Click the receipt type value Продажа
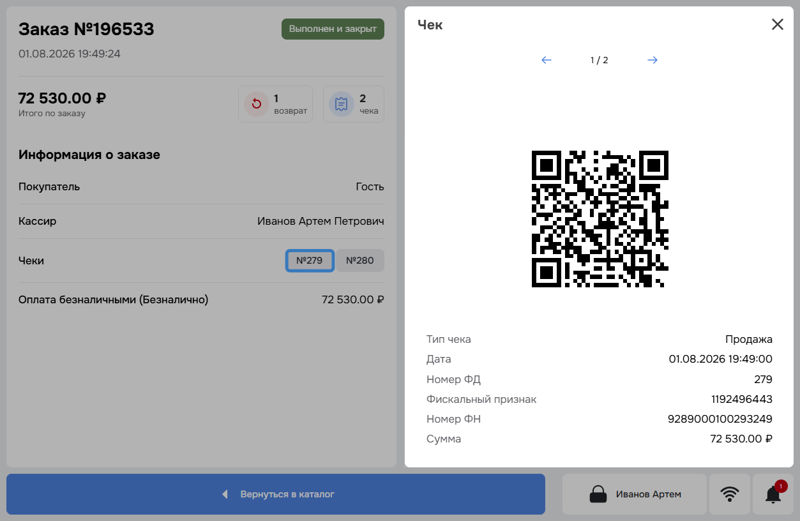The height and width of the screenshot is (521, 800). coord(749,339)
